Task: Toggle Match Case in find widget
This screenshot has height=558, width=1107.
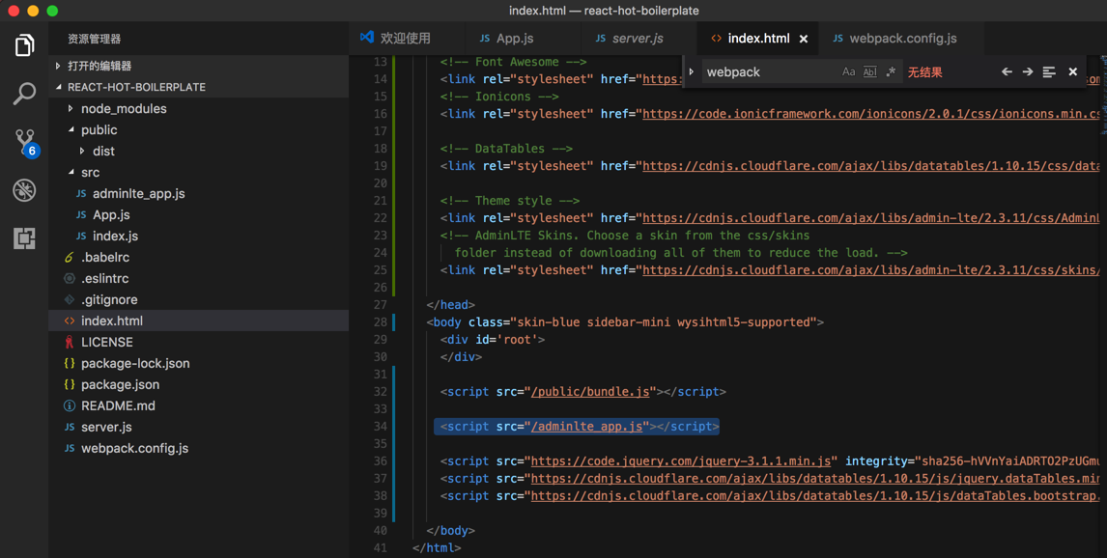Action: 848,72
